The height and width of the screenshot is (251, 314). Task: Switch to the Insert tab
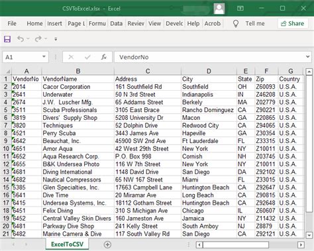point(54,23)
